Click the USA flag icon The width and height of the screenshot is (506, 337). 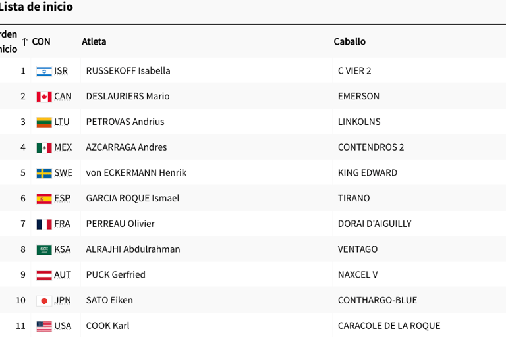[44, 326]
